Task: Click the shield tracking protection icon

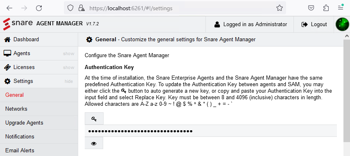Action: coord(70,8)
